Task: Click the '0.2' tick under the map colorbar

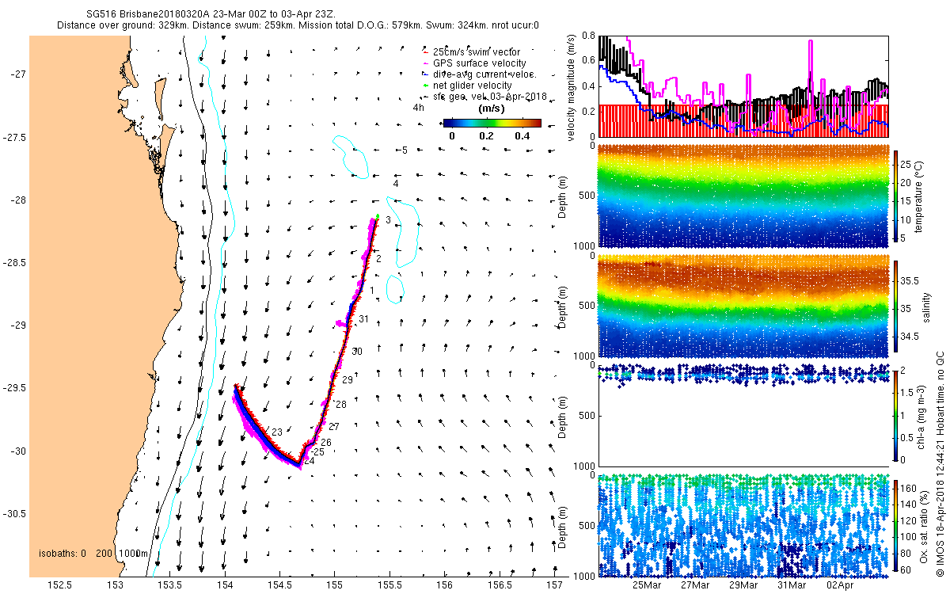Action: pos(486,135)
